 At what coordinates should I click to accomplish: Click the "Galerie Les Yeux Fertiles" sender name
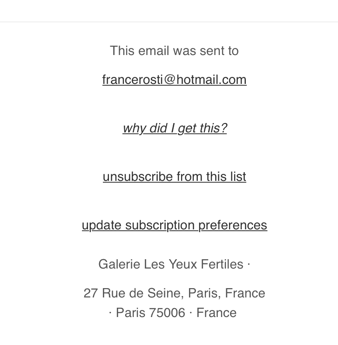click(x=170, y=264)
